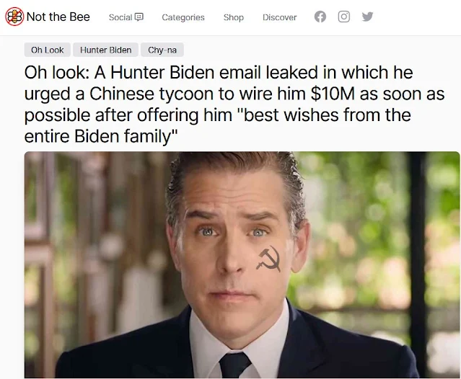Open the Instagram profile icon
461x379 pixels.
point(343,17)
